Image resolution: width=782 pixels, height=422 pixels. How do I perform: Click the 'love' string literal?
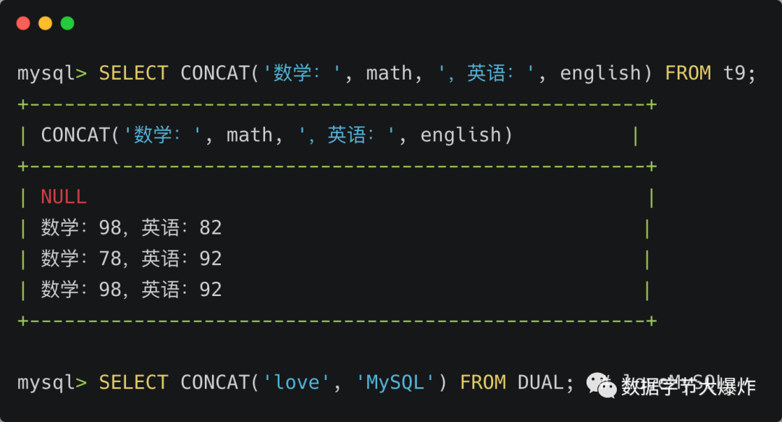(296, 383)
